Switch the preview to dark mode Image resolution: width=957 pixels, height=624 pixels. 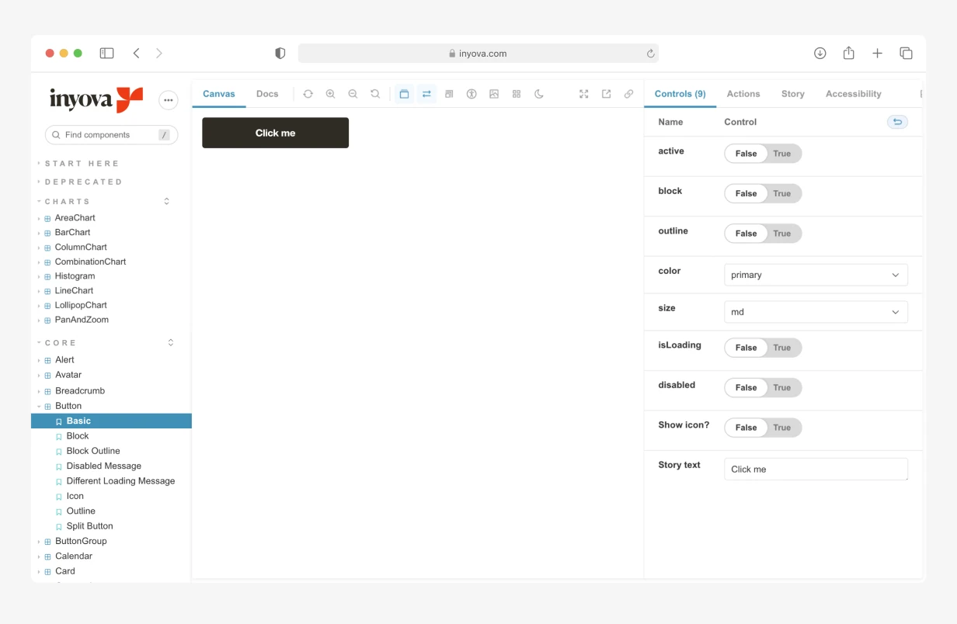click(538, 93)
